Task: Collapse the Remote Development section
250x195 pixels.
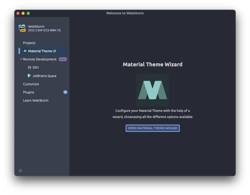Action: coord(21,59)
